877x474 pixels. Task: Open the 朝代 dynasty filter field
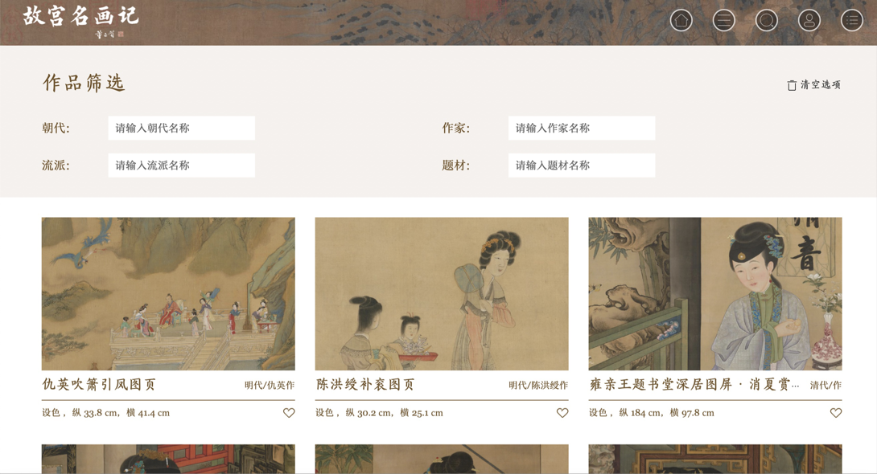(x=181, y=128)
